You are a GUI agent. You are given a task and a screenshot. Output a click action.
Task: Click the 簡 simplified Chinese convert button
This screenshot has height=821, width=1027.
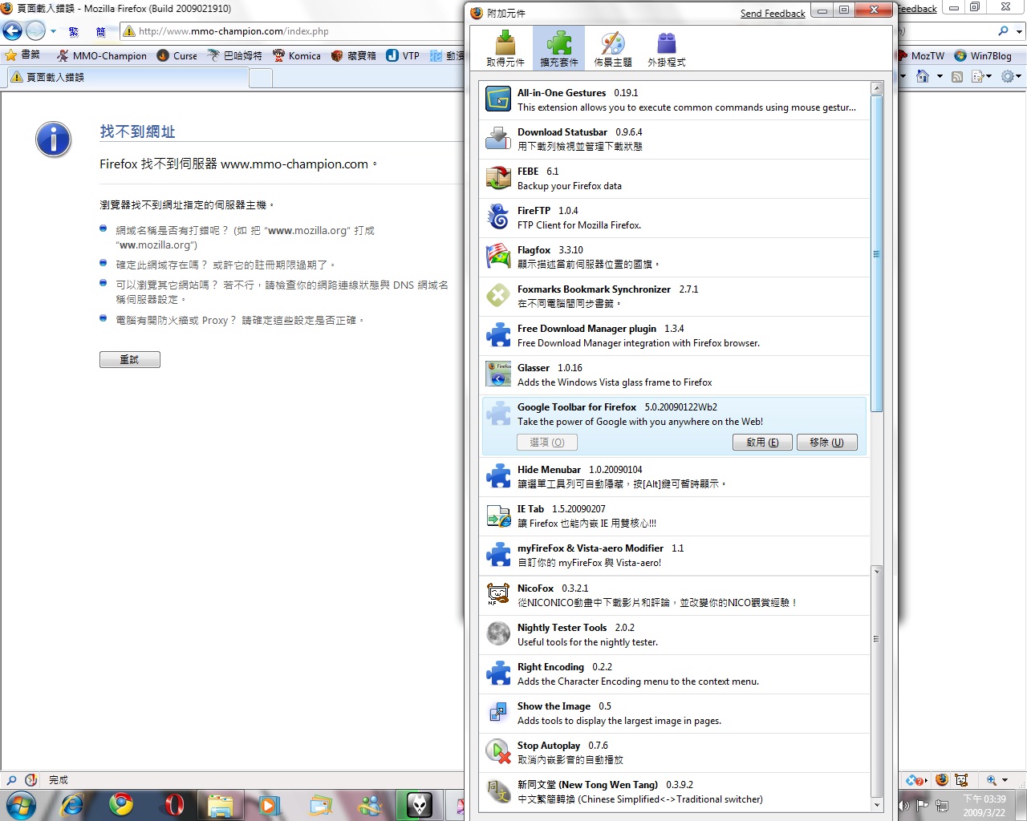pyautogui.click(x=100, y=31)
